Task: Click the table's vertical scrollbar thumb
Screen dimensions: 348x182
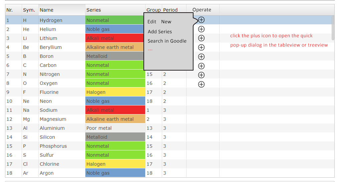Action: [333, 28]
